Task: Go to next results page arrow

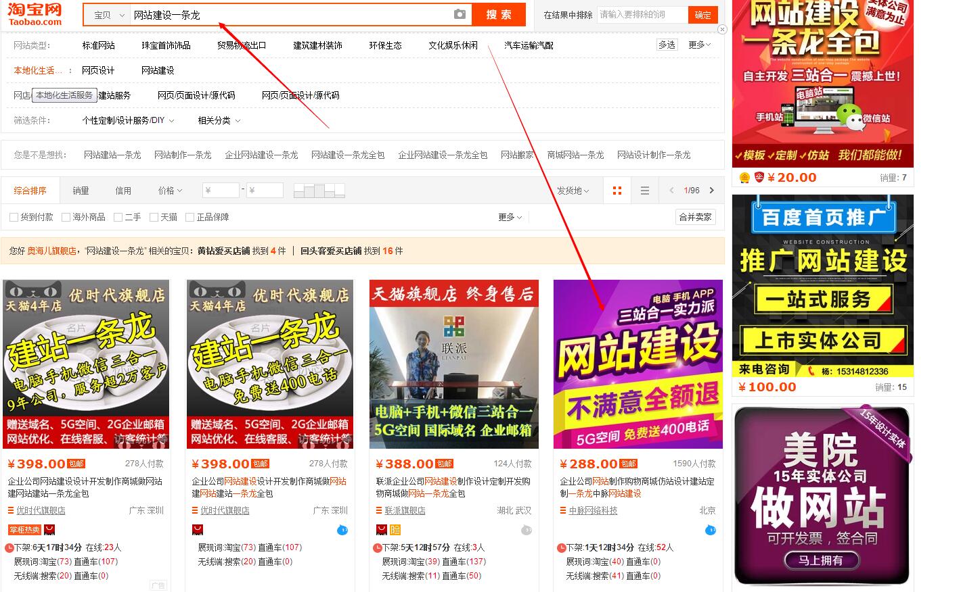Action: (x=711, y=191)
